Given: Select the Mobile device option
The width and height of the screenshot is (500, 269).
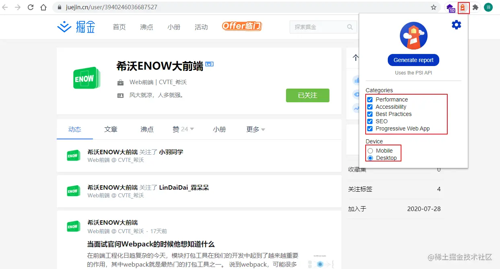Looking at the screenshot, I should point(370,151).
